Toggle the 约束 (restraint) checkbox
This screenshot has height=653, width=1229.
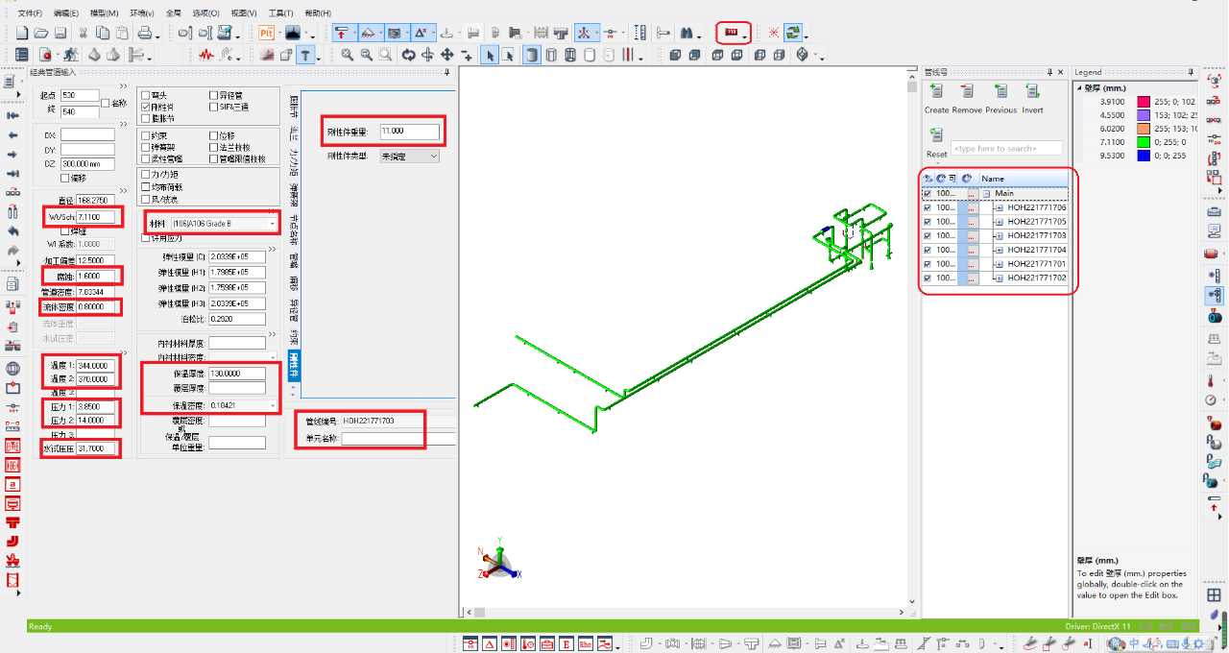click(x=146, y=135)
